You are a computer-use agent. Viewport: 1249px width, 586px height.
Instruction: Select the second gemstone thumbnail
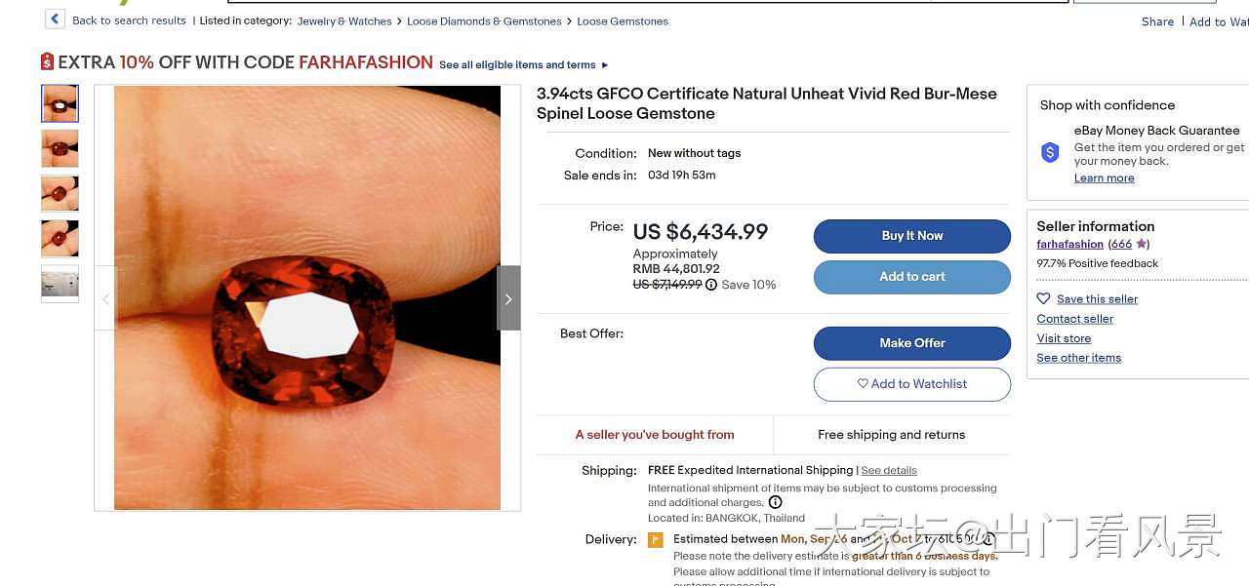point(60,149)
